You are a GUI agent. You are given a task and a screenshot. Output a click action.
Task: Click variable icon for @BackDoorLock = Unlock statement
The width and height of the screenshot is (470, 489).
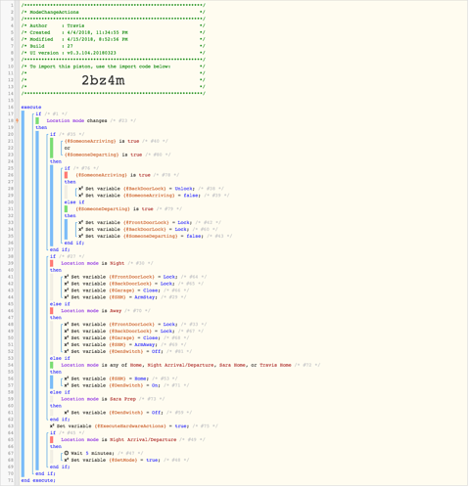click(x=81, y=189)
